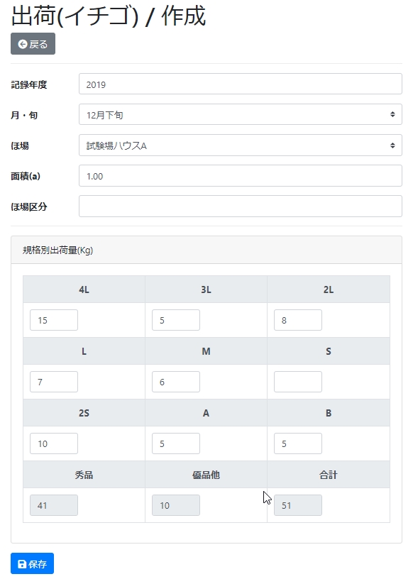Click the 2L field showing 8
The height and width of the screenshot is (579, 413).
pos(297,320)
